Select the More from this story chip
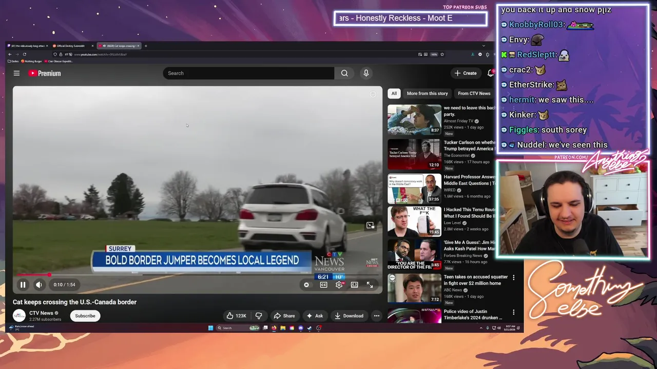This screenshot has height=369, width=657. [427, 93]
